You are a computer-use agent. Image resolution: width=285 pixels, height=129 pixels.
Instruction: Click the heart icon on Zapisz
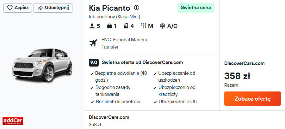(x=10, y=8)
